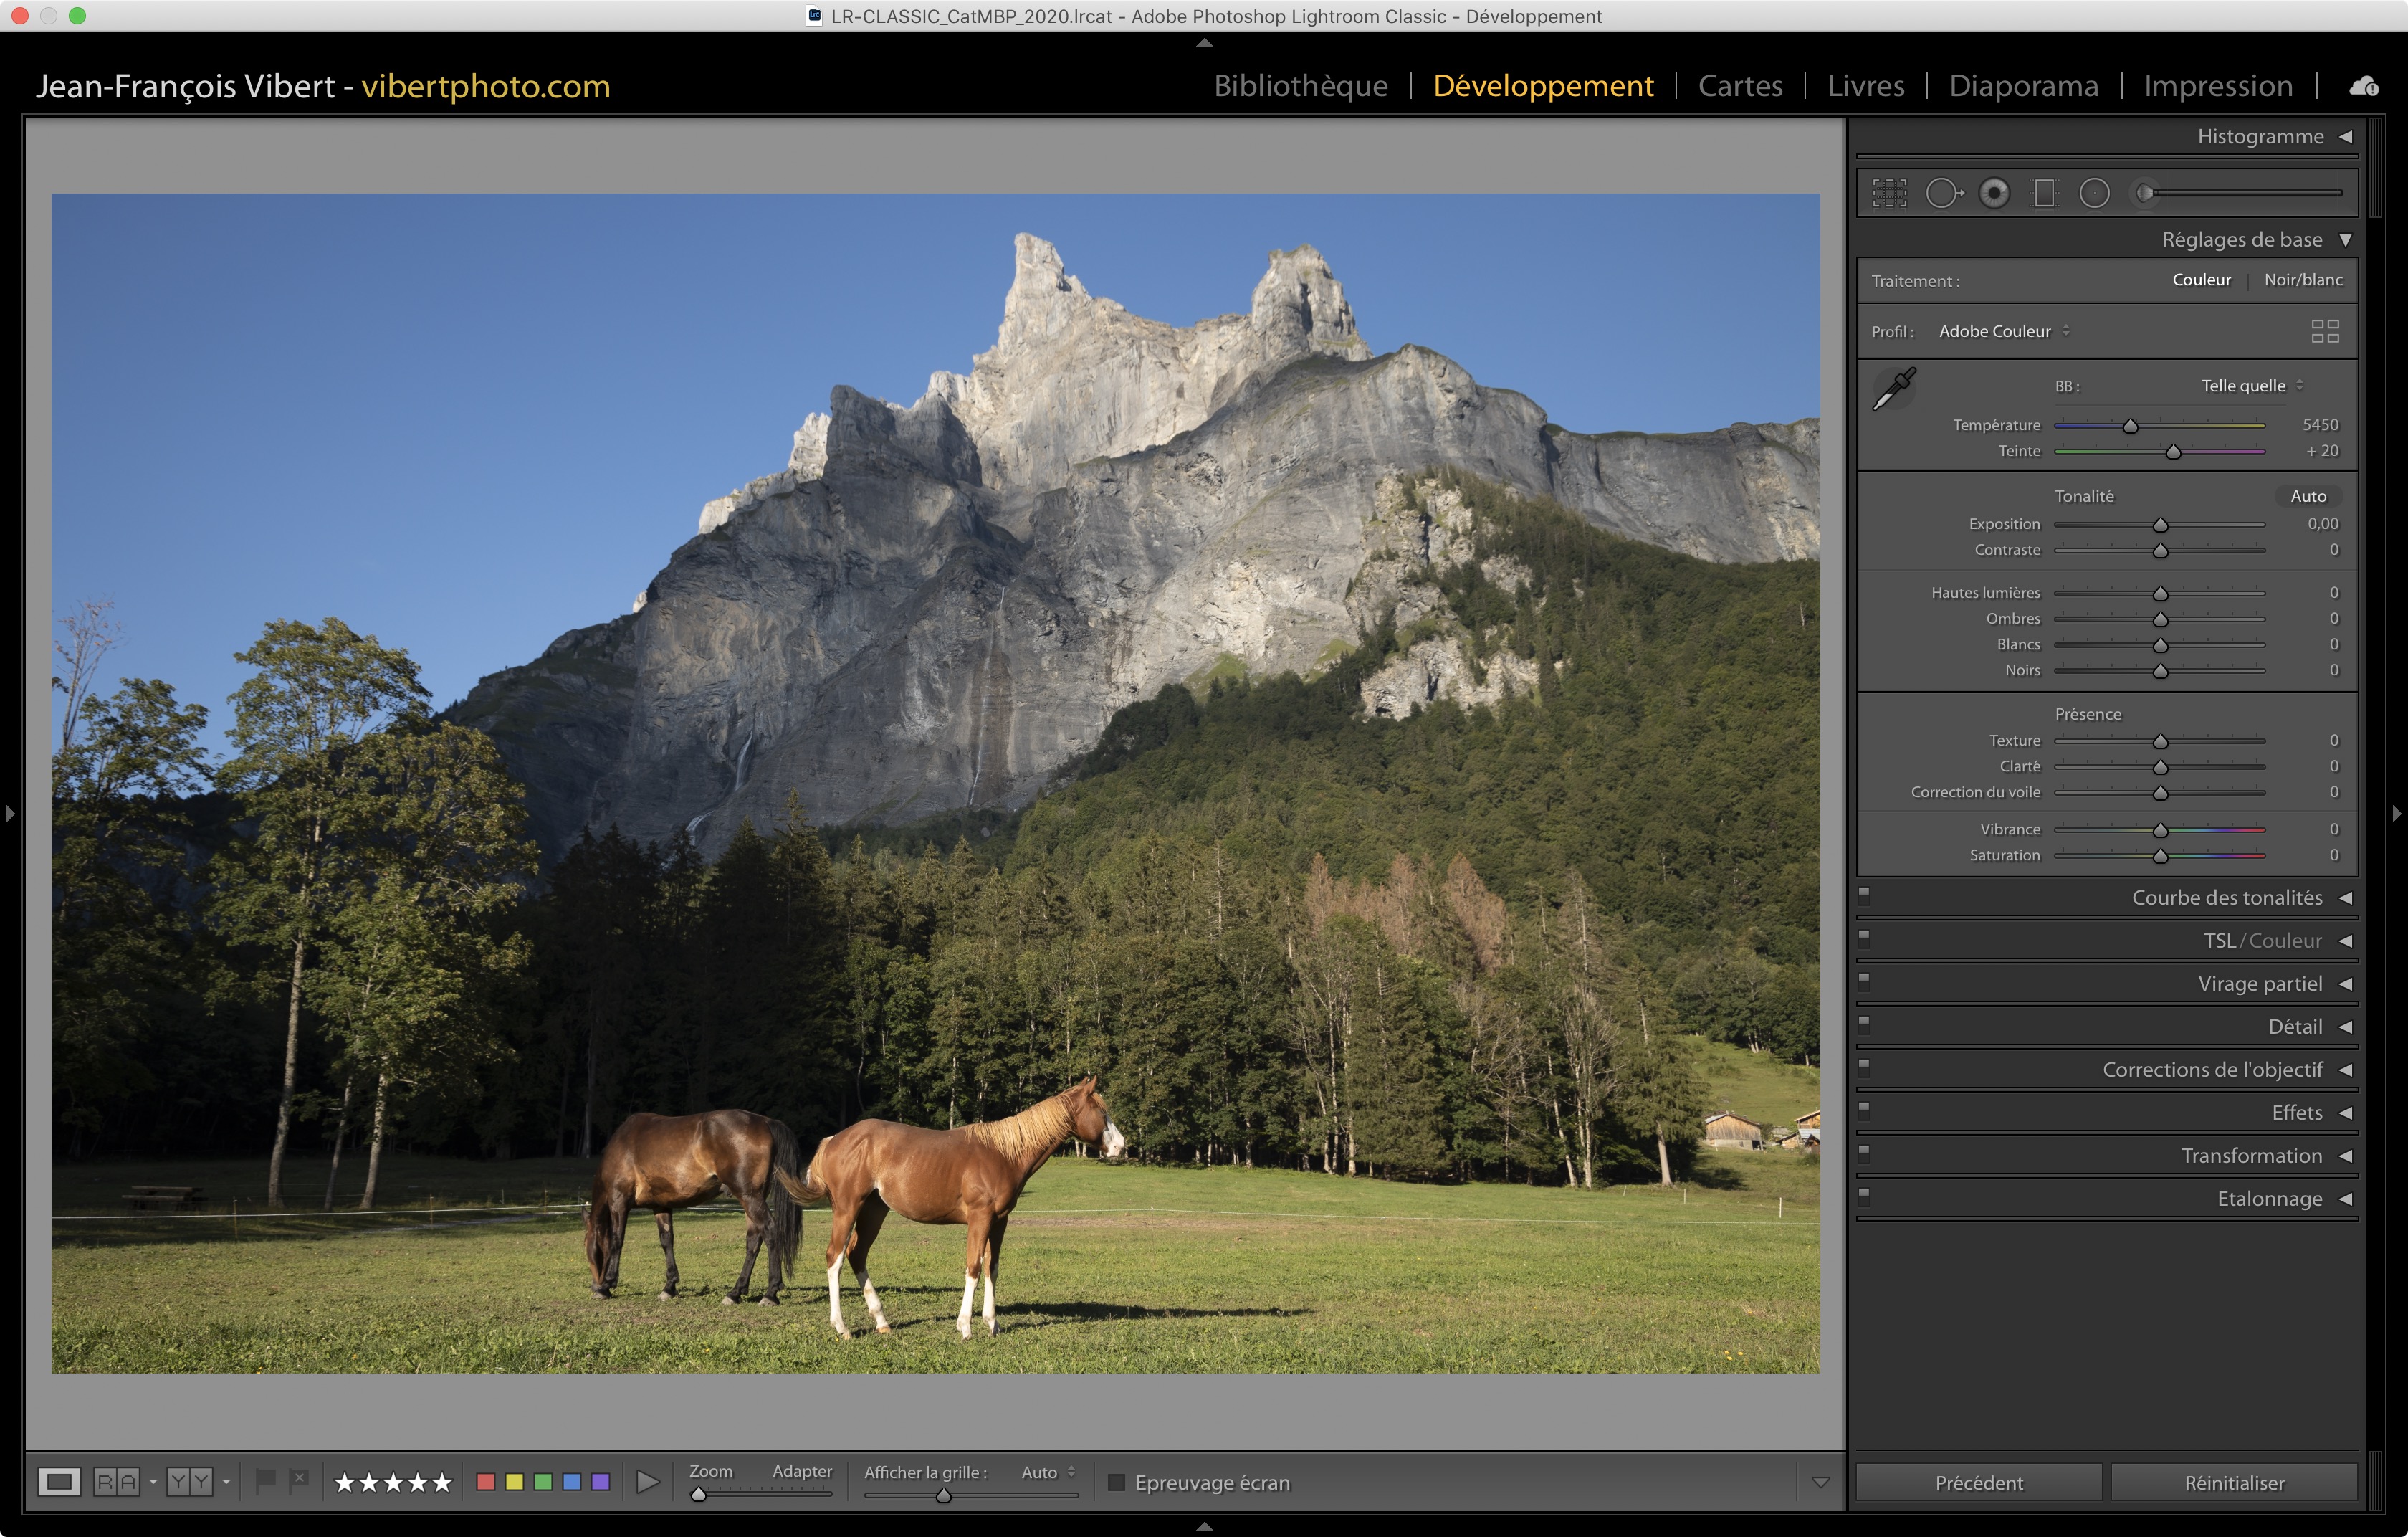2408x1537 pixels.
Task: Open the profile browser grid icon
Action: [x=2325, y=331]
